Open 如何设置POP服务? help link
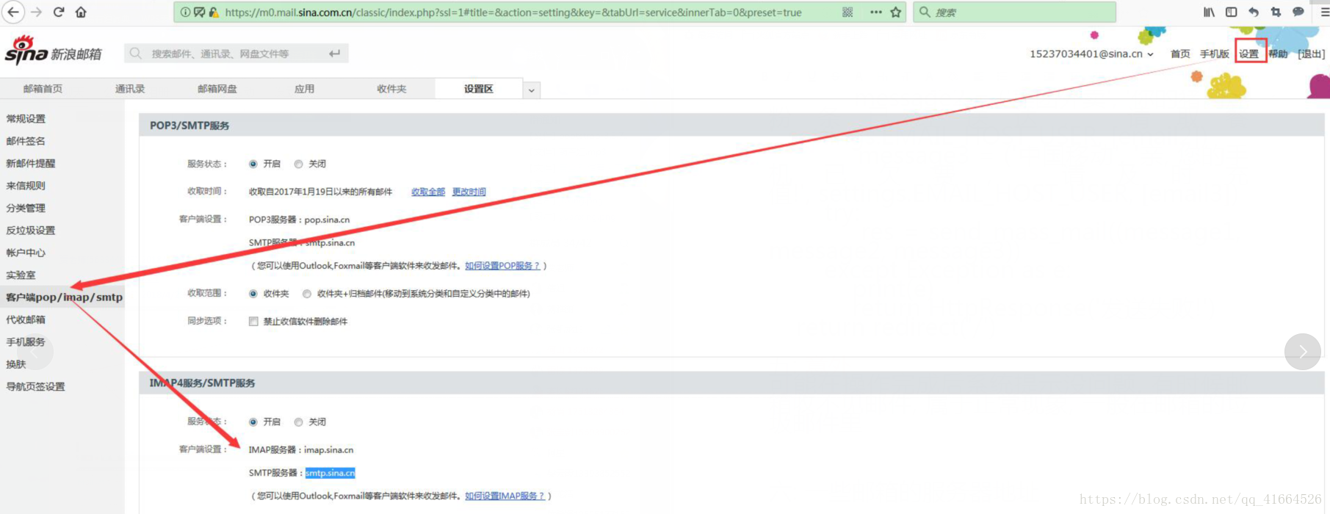 [502, 266]
